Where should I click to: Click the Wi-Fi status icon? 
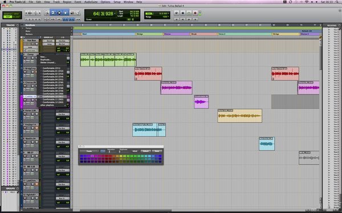click(307, 2)
